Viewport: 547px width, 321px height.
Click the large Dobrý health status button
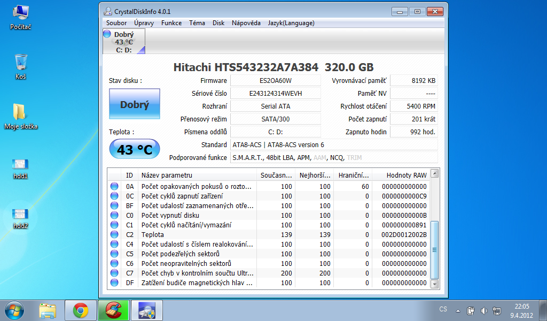tap(135, 104)
